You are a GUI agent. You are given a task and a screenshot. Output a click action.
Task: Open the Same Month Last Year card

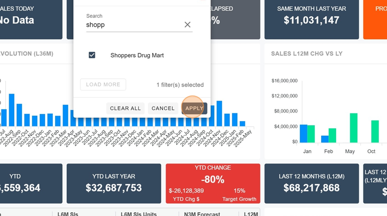point(311,19)
